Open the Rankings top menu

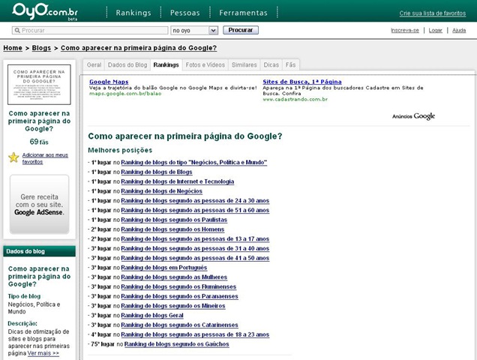tap(133, 13)
